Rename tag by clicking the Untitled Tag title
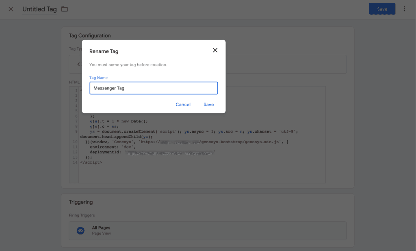 [x=39, y=9]
